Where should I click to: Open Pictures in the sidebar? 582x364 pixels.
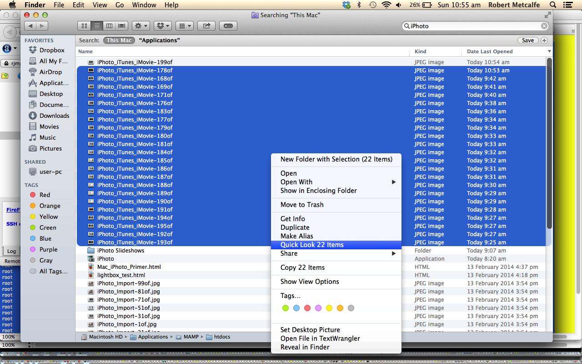(x=45, y=148)
